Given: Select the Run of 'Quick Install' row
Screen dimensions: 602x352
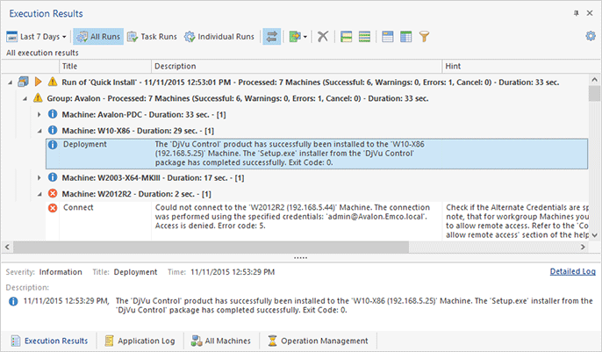Looking at the screenshot, I should 311,83.
